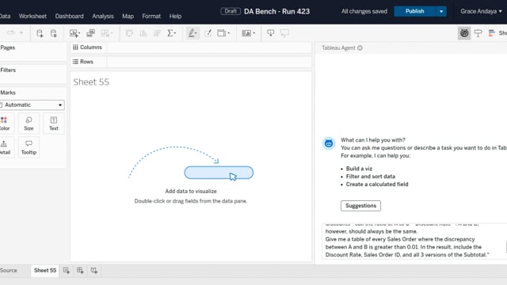Click the Sheet 55 title
Viewport: 507px width, 285px height.
click(x=91, y=82)
